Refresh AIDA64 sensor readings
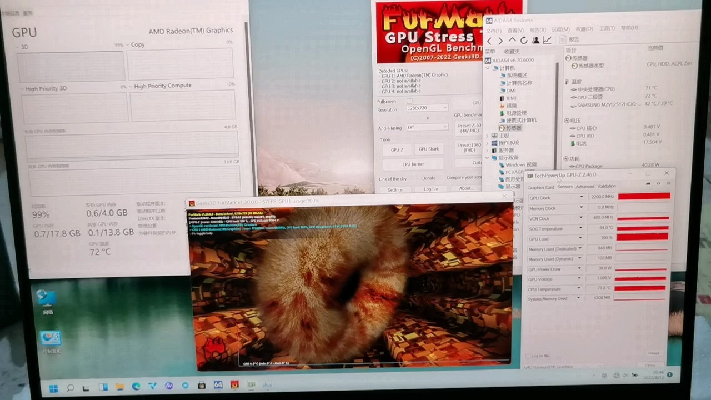 click(524, 41)
